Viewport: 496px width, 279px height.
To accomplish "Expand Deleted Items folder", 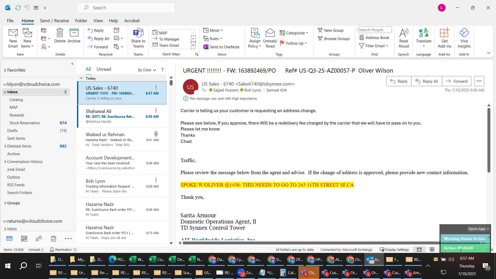I will click(x=5, y=146).
